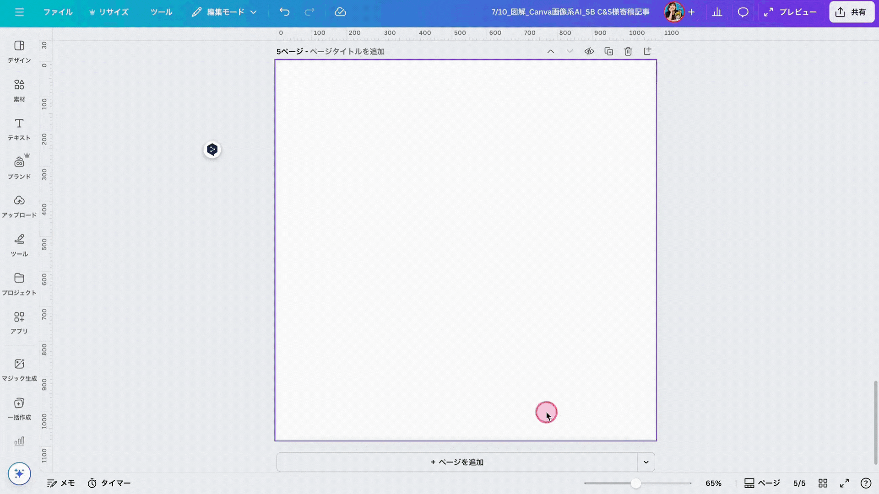
Task: Click the undo arrow
Action: [x=284, y=12]
